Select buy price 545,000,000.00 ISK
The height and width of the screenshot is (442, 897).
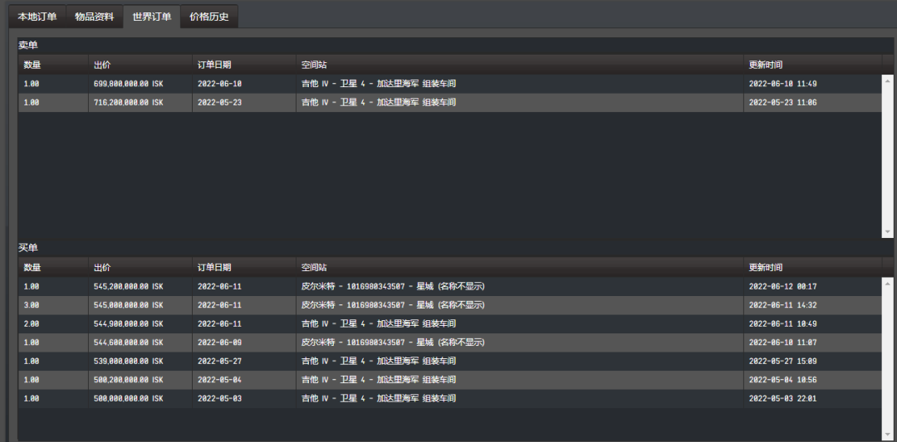pyautogui.click(x=128, y=305)
